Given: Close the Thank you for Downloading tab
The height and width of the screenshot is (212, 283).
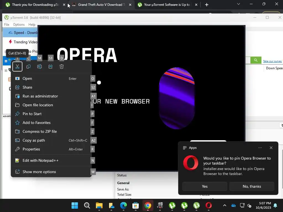Looking at the screenshot, I should click(64, 5).
